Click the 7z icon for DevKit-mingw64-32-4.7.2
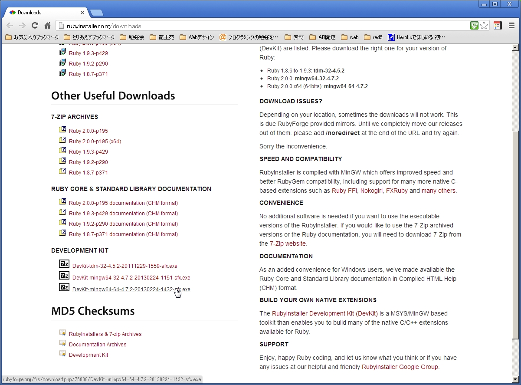Viewport: 521px width, 385px height. point(64,276)
